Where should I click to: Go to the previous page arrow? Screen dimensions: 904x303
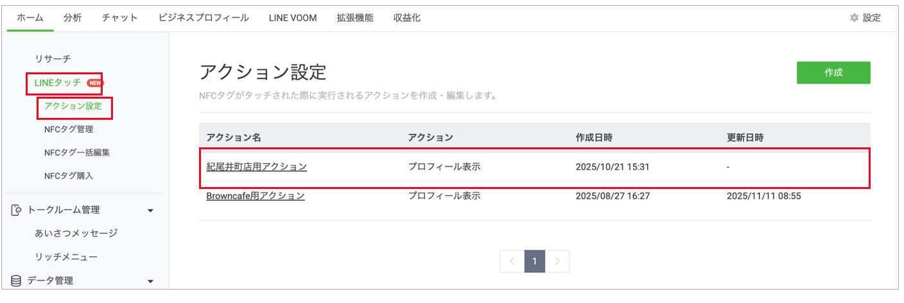click(512, 261)
